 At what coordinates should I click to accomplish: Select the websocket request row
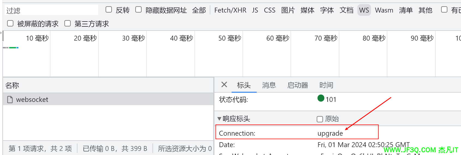click(x=109, y=100)
